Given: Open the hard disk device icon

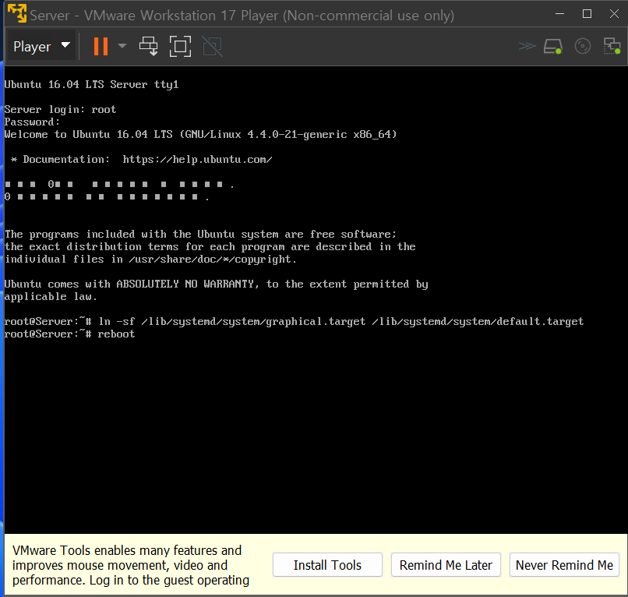Looking at the screenshot, I should pos(553,47).
